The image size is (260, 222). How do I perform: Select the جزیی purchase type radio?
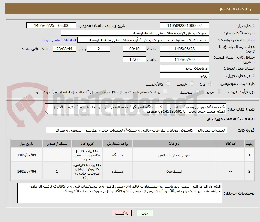coord(219,91)
